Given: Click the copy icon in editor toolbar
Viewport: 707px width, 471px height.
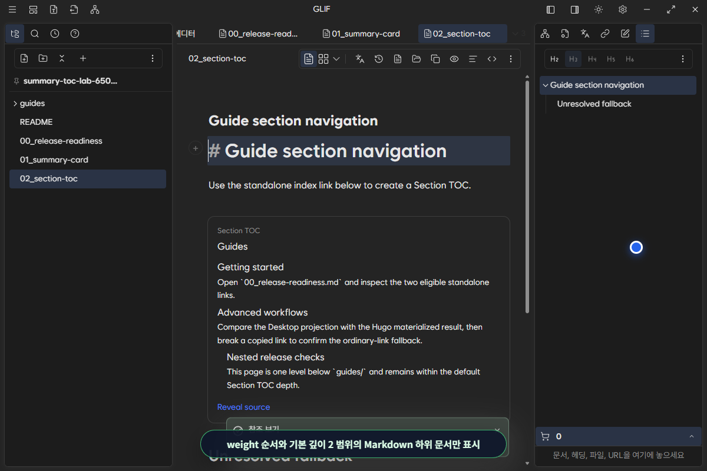Looking at the screenshot, I should (435, 59).
